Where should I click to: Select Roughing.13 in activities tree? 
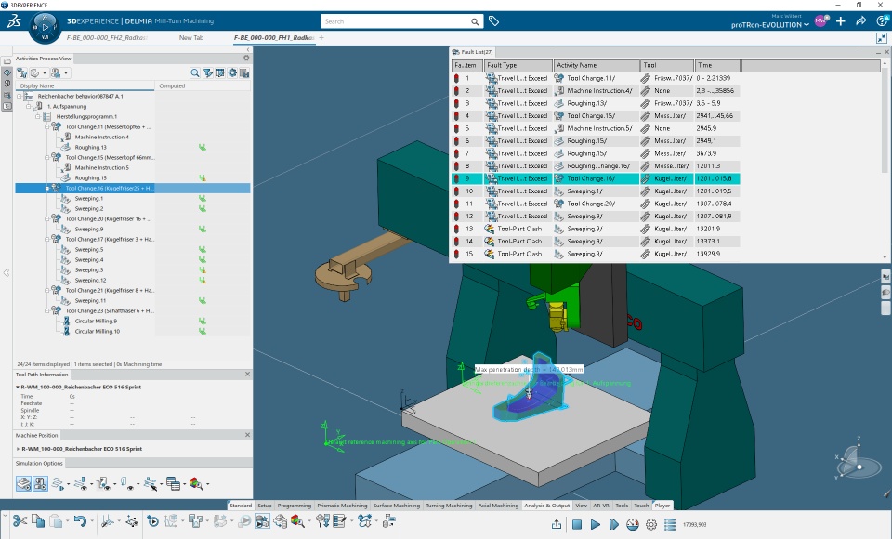coord(90,148)
